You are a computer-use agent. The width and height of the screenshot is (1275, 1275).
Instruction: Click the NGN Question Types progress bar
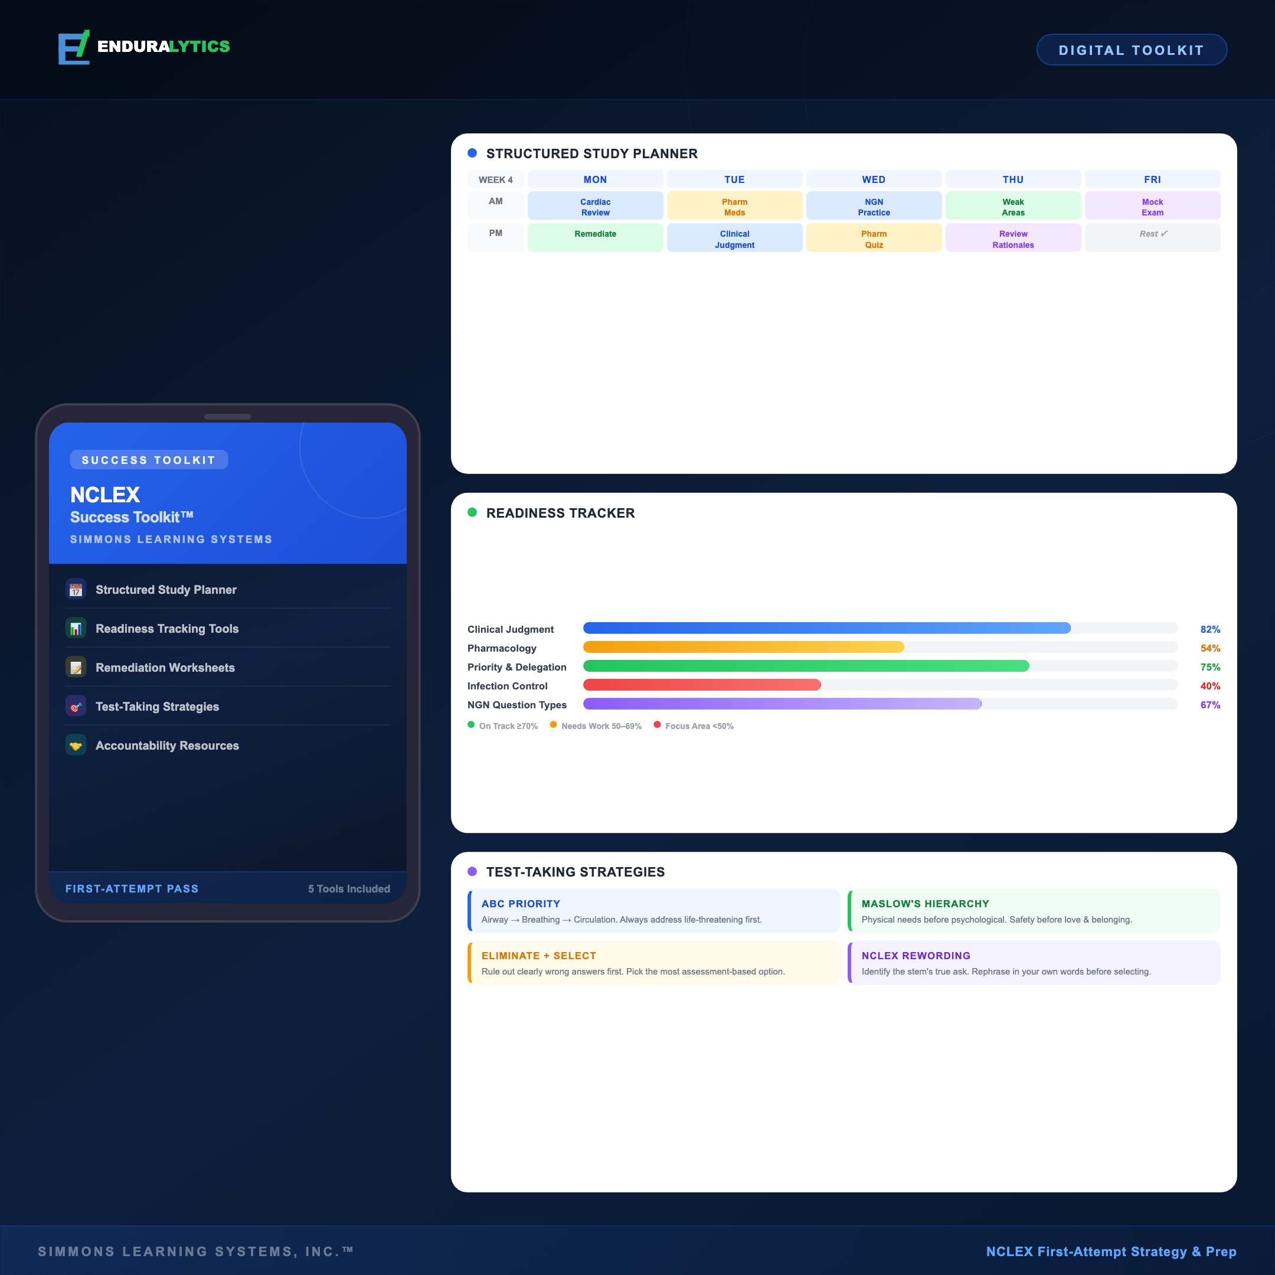880,704
